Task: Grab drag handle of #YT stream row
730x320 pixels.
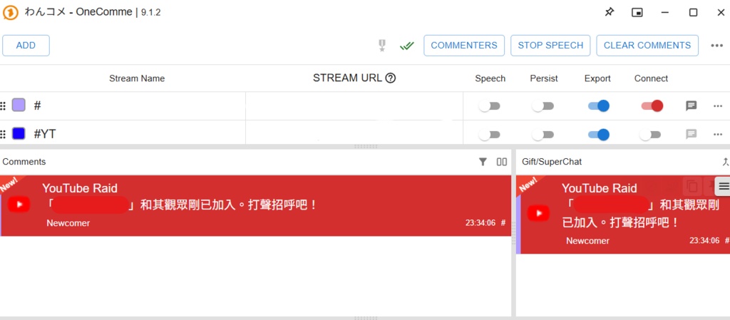Action: click(x=3, y=135)
